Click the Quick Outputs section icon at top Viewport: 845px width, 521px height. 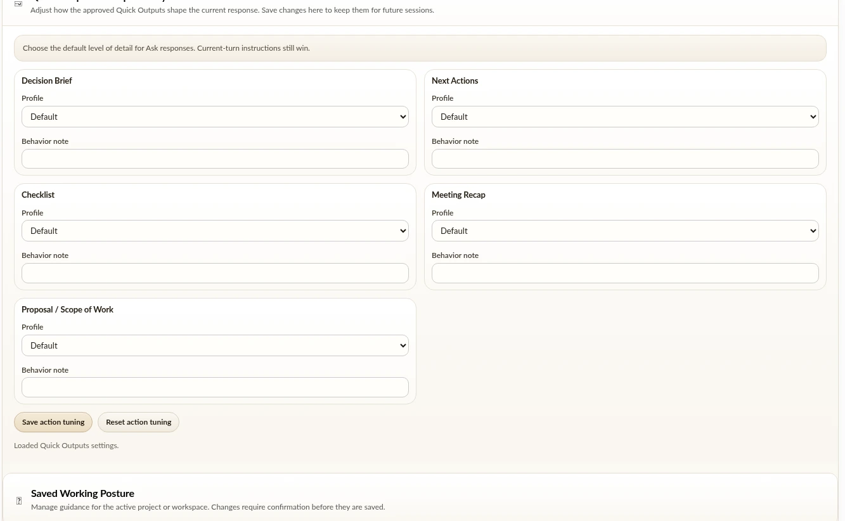point(18,4)
